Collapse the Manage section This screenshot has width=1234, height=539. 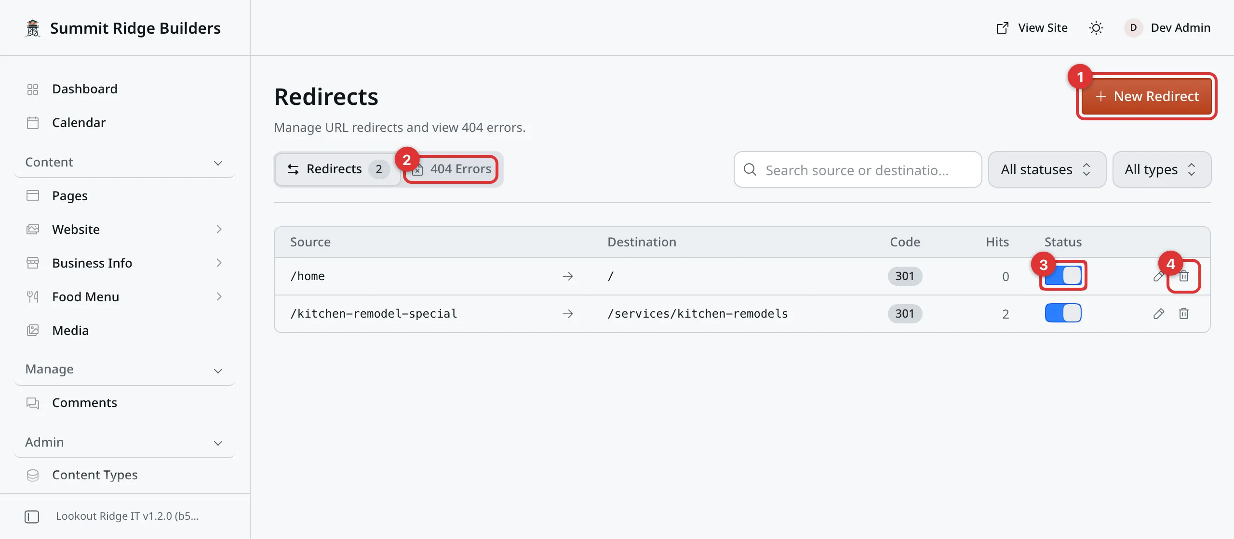124,370
